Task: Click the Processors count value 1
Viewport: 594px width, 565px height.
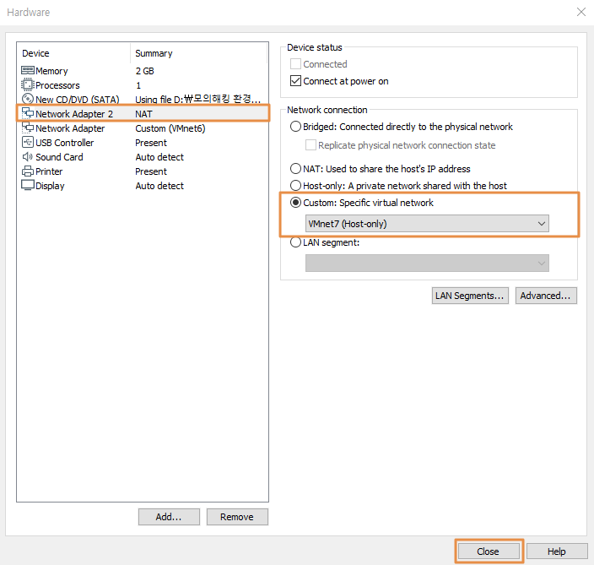Action: [x=138, y=85]
